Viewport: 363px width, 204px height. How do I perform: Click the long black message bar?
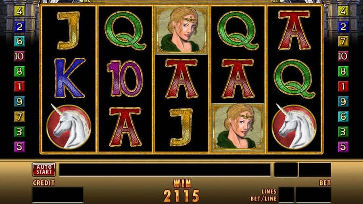tap(165, 170)
